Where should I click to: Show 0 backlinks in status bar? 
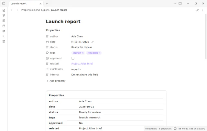click(x=151, y=129)
